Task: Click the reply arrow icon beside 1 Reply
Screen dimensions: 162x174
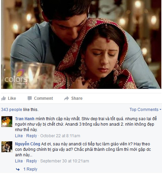Action: (18, 170)
